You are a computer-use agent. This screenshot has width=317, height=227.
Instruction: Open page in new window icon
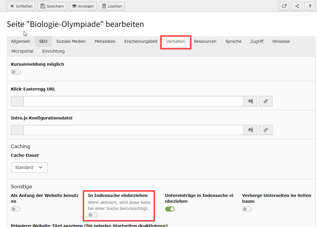[284, 6]
